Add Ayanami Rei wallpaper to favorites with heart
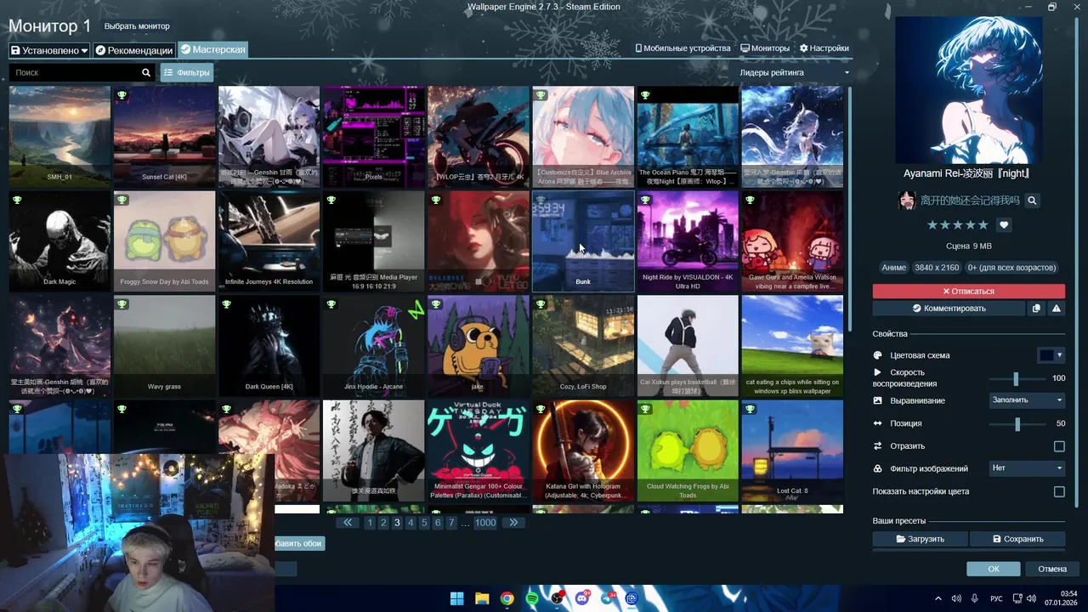 click(x=1004, y=225)
